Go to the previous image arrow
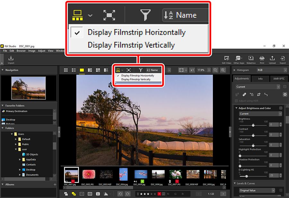This screenshot has width=289, height=198. (x=199, y=194)
